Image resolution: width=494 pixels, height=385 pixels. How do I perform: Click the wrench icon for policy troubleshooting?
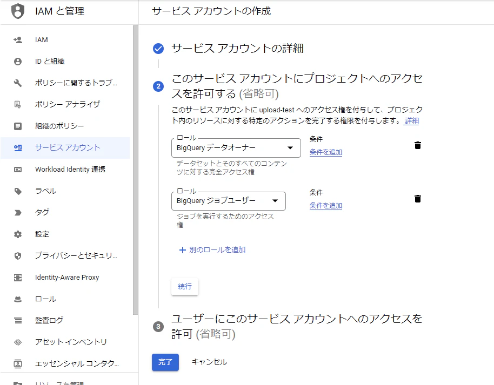[x=18, y=83]
